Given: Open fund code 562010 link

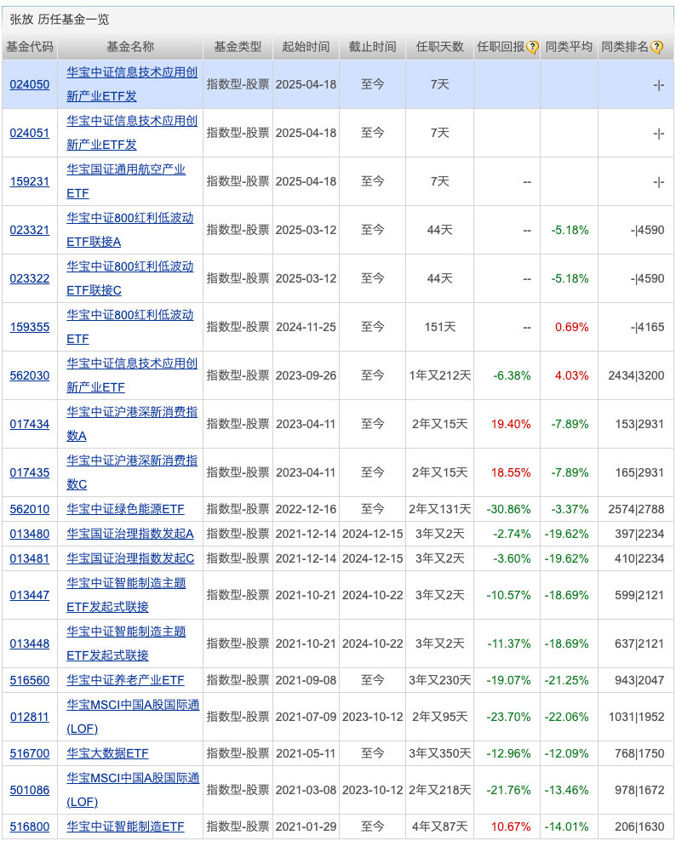Looking at the screenshot, I should point(30,509).
